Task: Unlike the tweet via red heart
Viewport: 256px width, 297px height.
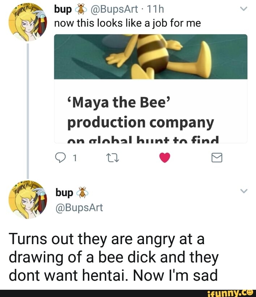Action: (165, 158)
